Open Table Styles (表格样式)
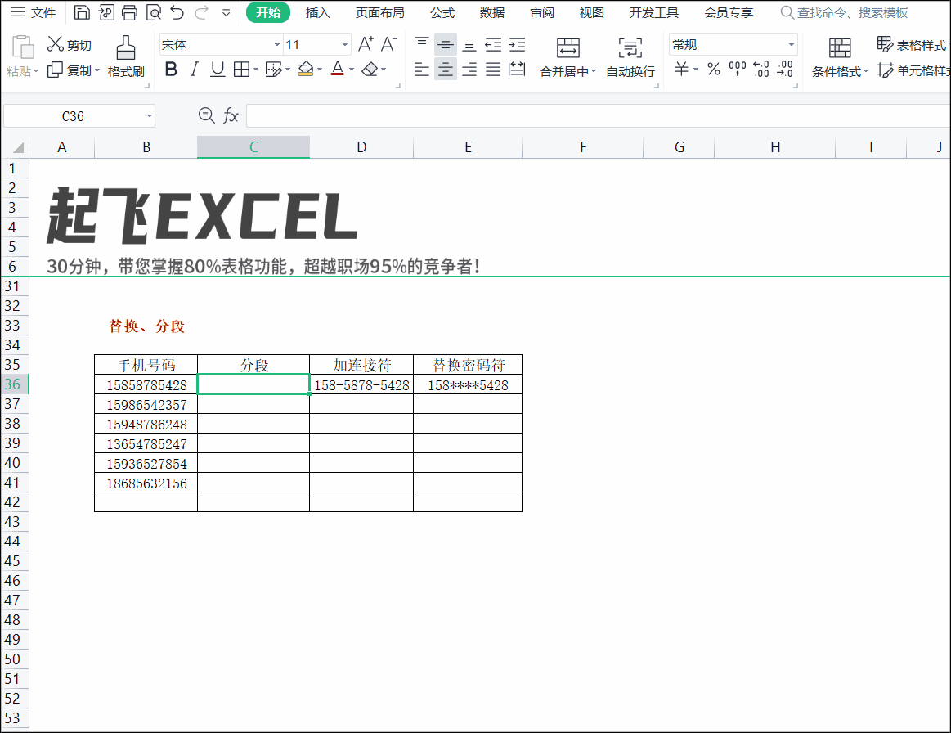The height and width of the screenshot is (733, 951). (x=912, y=45)
